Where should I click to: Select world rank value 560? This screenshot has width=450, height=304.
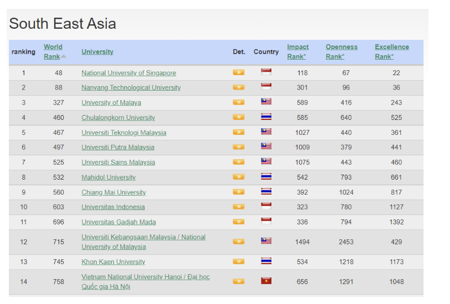59,192
